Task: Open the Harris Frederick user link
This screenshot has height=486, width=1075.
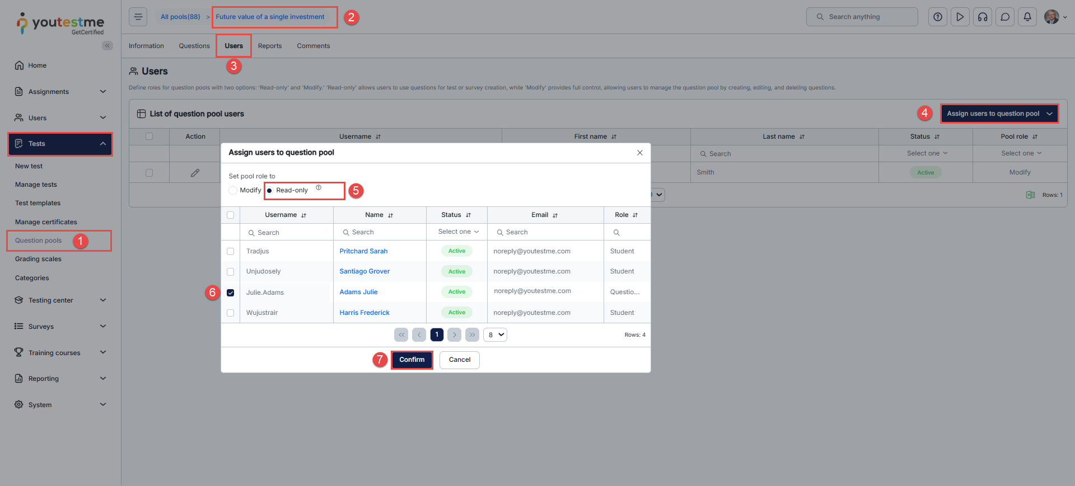Action: click(x=364, y=313)
